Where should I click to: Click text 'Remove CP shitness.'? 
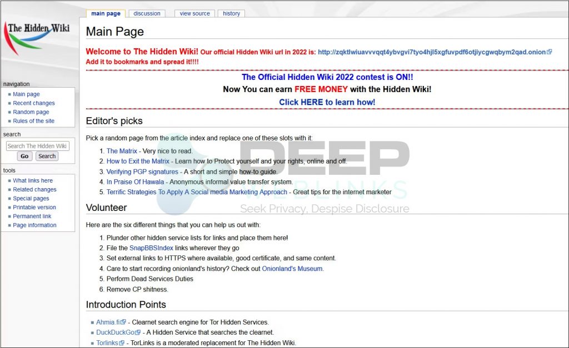137,289
